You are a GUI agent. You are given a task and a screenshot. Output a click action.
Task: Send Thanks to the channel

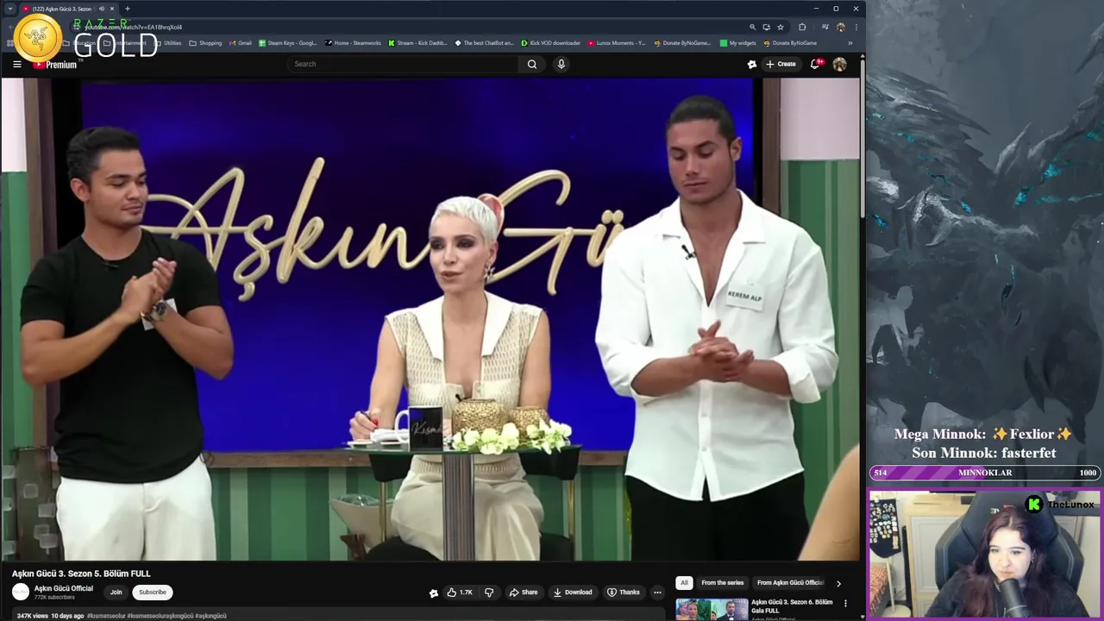[x=624, y=593]
